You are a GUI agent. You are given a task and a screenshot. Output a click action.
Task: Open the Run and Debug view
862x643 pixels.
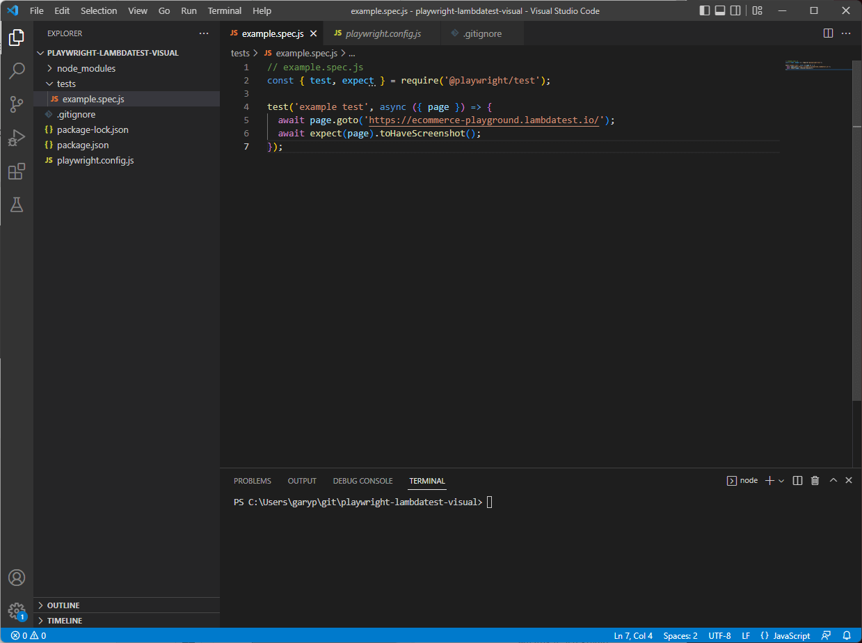click(17, 138)
